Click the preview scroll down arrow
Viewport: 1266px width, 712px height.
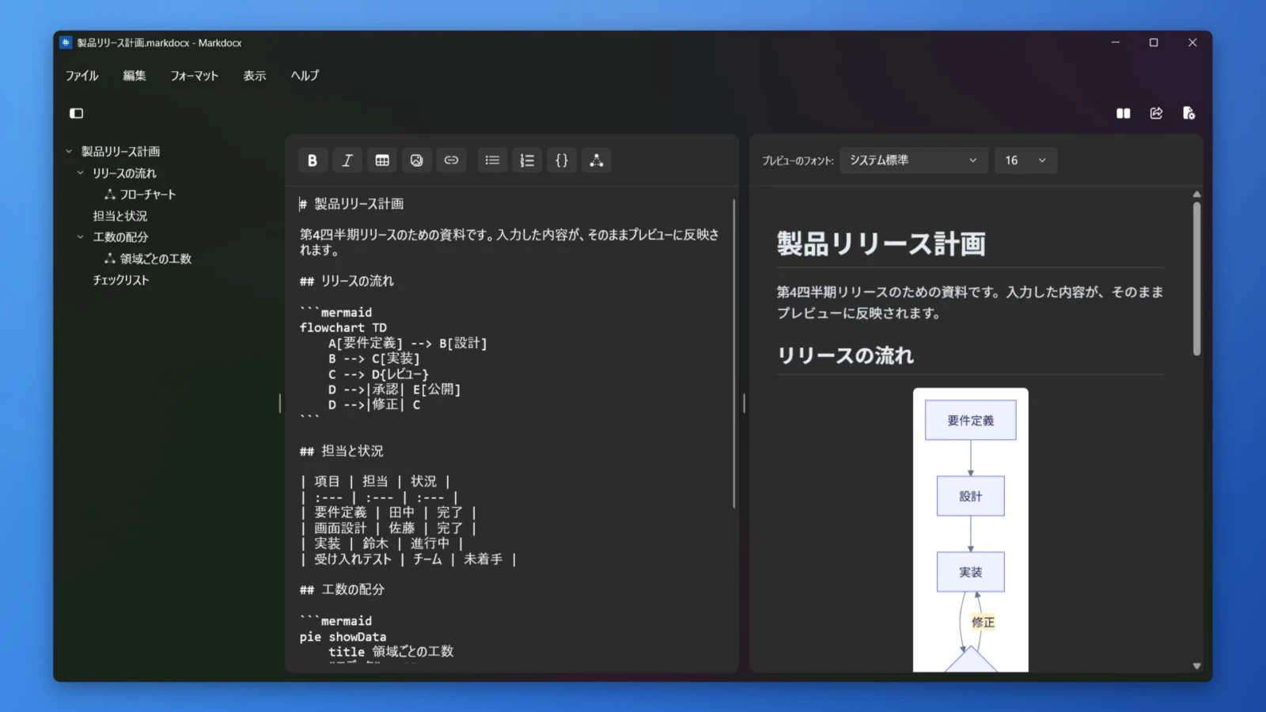(1196, 666)
